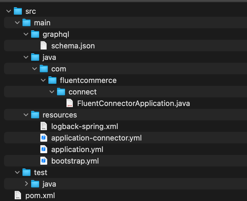Click the schema.json file icon
Screen dimensions: 247x201
[44, 45]
